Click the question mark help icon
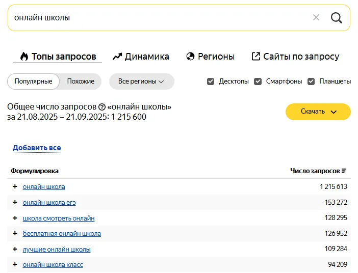The image size is (358, 273). (x=102, y=107)
